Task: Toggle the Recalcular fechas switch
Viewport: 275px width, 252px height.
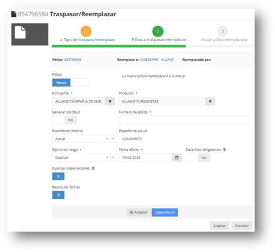Action: click(64, 195)
